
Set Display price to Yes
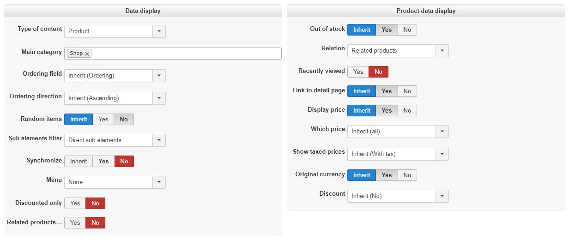pyautogui.click(x=387, y=111)
